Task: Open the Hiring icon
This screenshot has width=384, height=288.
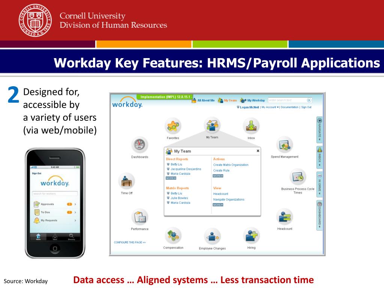Action: (251, 235)
